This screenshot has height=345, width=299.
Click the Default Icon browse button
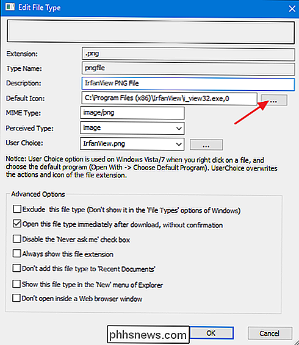point(274,100)
